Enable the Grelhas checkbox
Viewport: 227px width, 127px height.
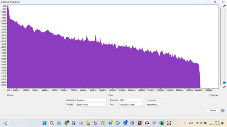(x=210, y=95)
